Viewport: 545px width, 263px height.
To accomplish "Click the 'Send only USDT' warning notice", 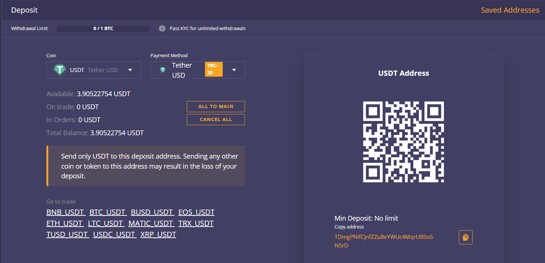I will point(146,166).
